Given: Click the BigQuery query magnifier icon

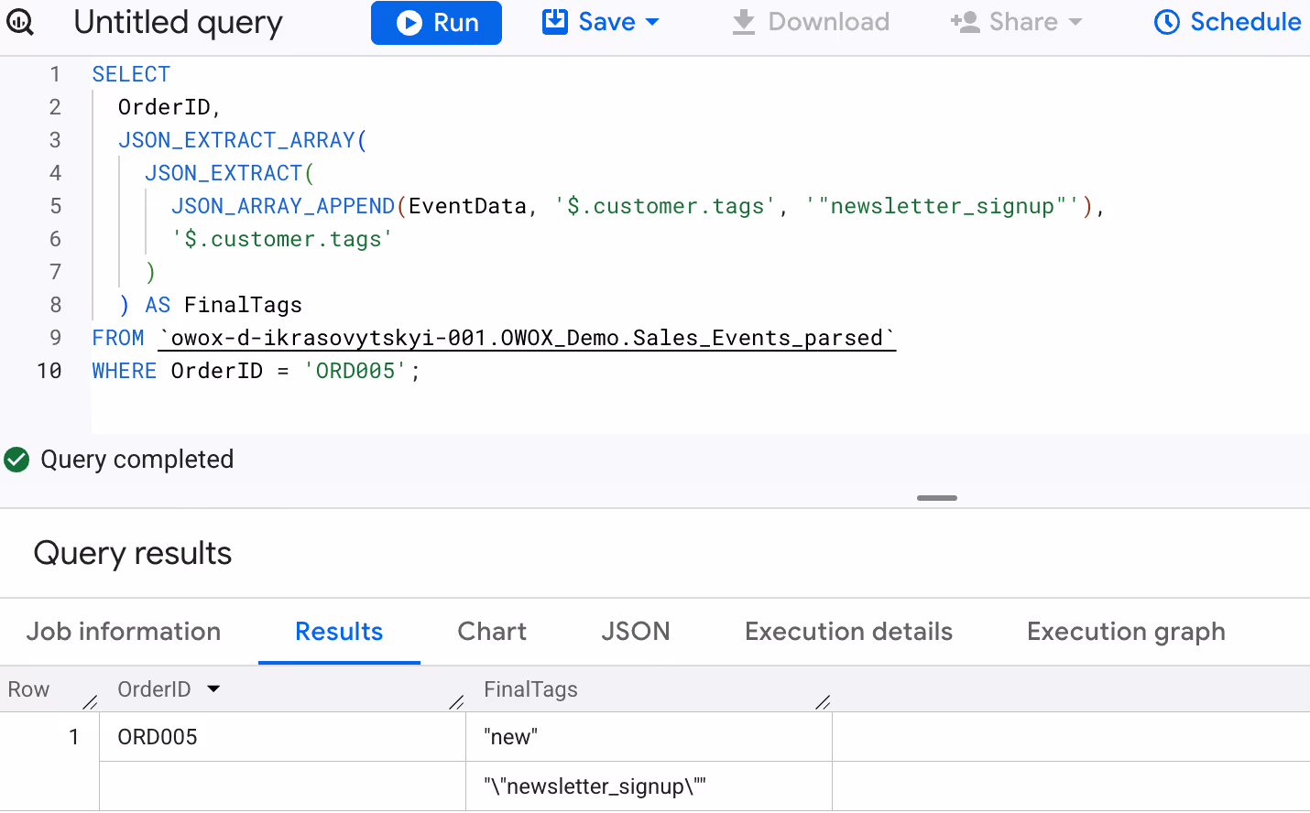Looking at the screenshot, I should click(19, 22).
